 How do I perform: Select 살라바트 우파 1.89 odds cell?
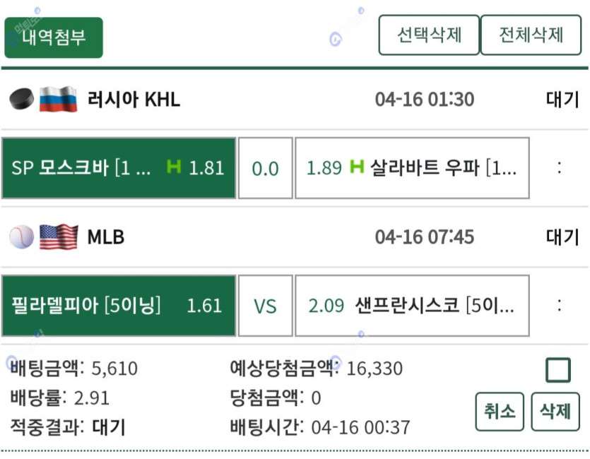point(412,168)
